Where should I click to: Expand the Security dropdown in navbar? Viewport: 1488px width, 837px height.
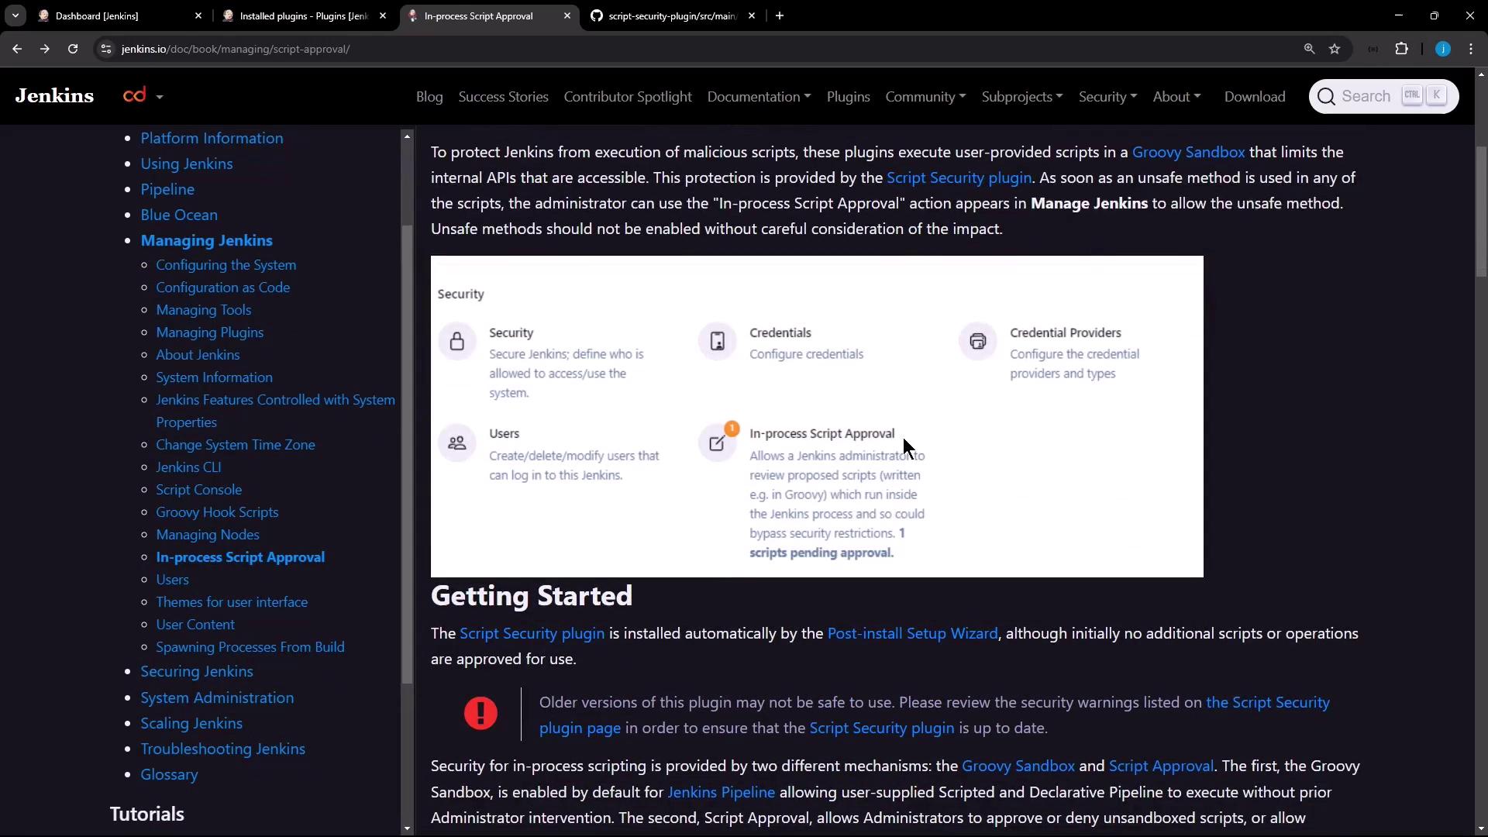(1107, 97)
